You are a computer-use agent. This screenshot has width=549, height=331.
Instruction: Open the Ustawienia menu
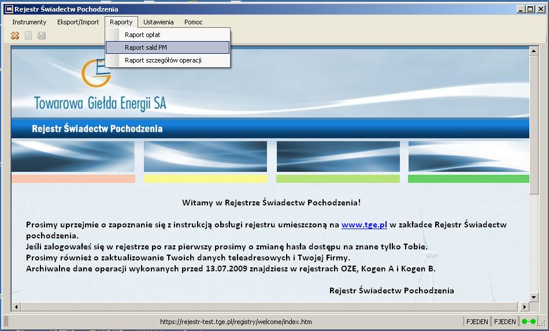coord(158,22)
